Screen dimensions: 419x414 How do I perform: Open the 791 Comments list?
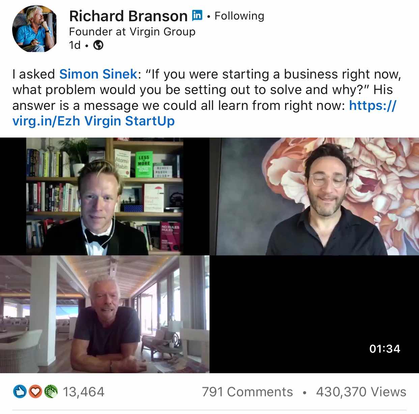coord(247,392)
